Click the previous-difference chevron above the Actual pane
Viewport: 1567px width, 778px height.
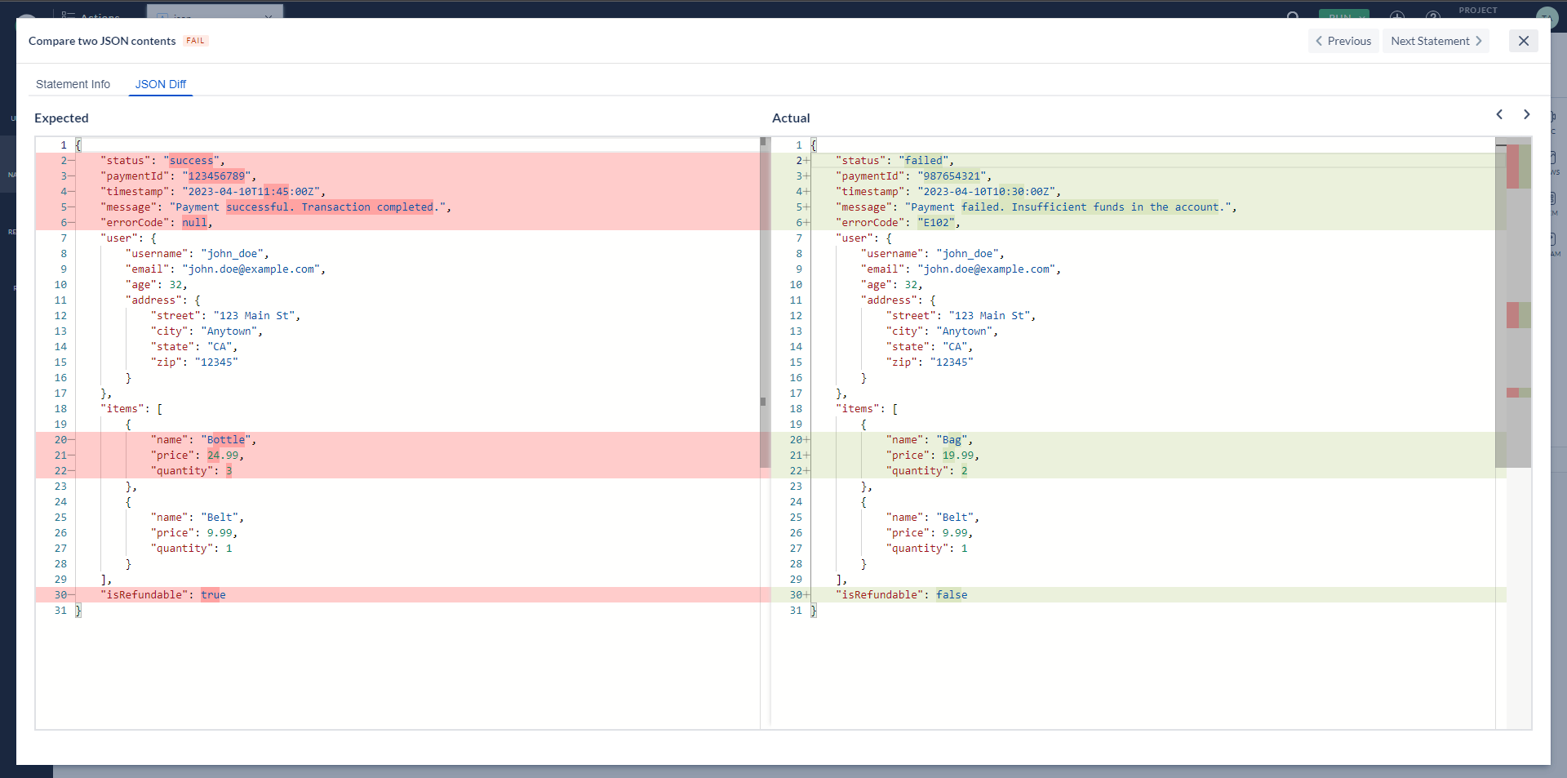pos(1500,114)
